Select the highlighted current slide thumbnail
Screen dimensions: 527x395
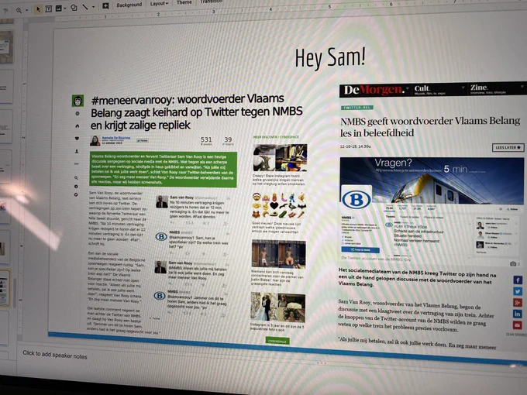[x=5, y=289]
